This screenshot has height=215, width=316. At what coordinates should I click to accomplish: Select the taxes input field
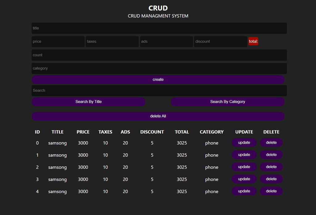tap(112, 41)
